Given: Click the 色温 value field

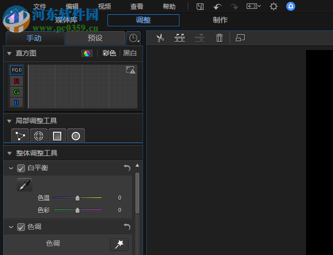Looking at the screenshot, I should coord(120,198).
